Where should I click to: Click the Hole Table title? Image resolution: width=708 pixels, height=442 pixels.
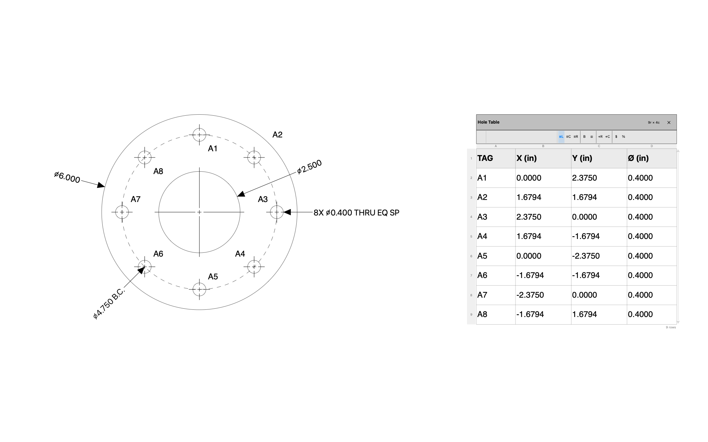(488, 122)
